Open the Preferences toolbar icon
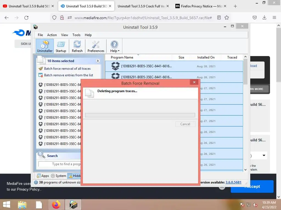The height and width of the screenshot is (210, 281). (x=96, y=46)
